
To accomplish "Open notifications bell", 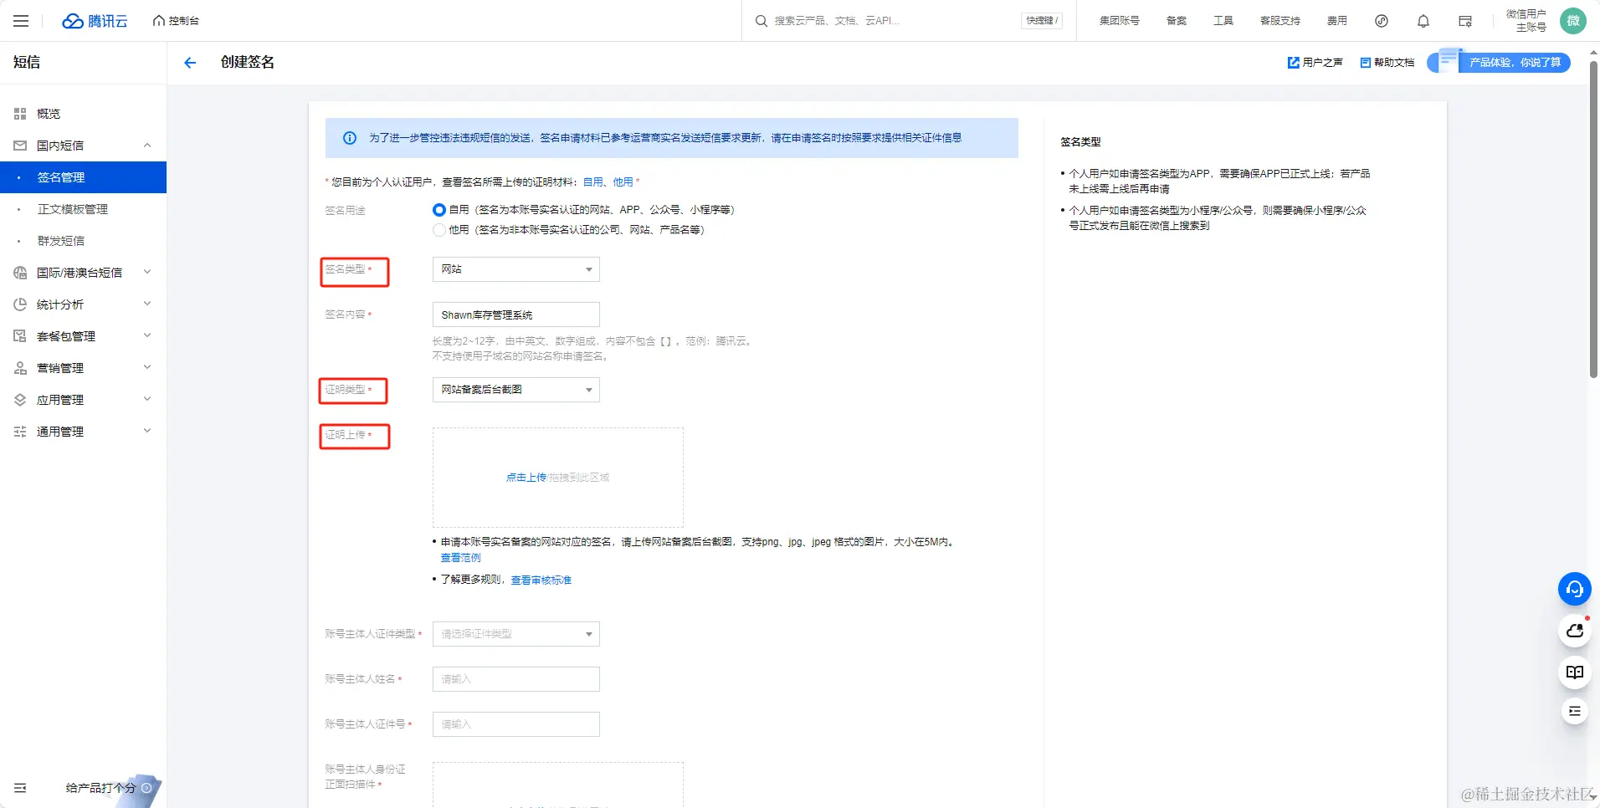I will 1423,21.
